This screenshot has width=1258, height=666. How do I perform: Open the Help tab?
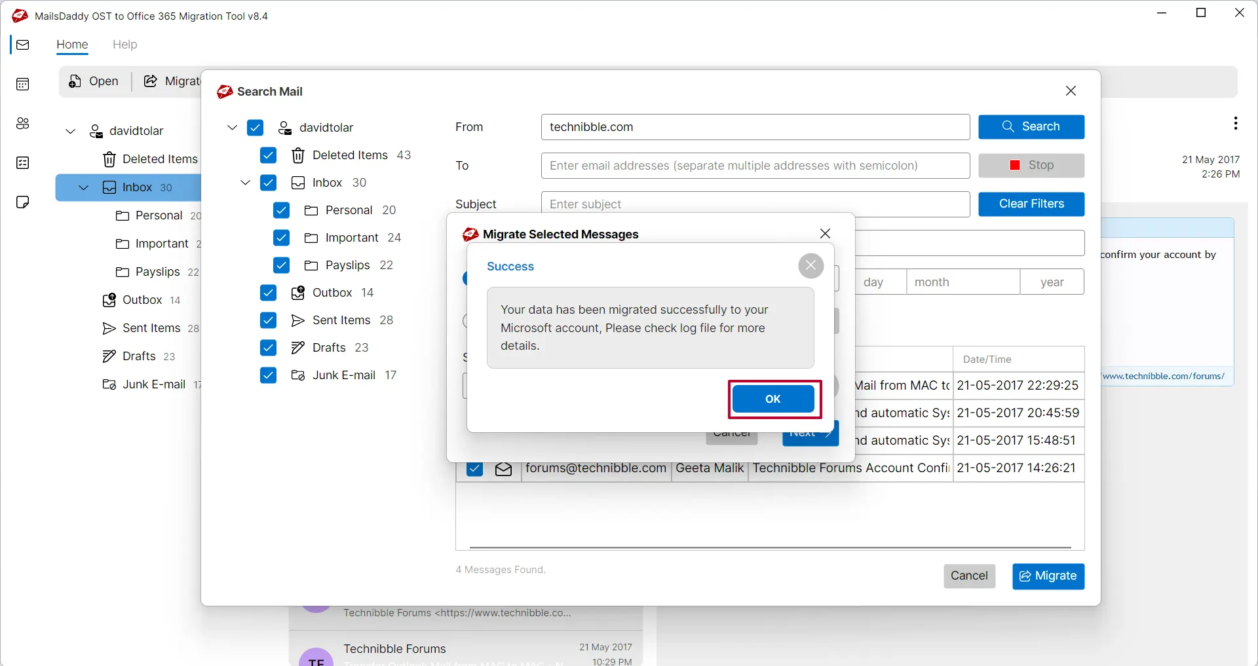point(124,45)
